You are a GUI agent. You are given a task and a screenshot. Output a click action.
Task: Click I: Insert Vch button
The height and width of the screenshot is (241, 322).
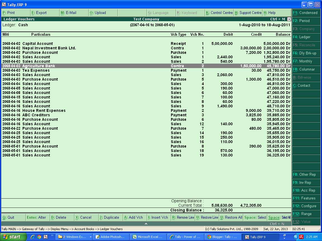[159, 218]
